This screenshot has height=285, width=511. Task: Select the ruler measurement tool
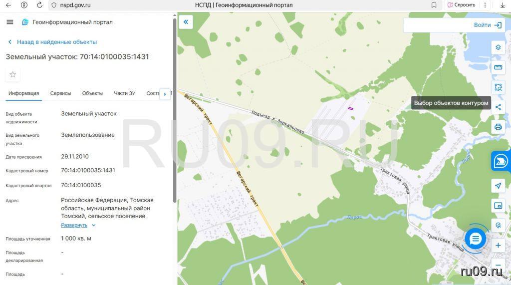(498, 67)
